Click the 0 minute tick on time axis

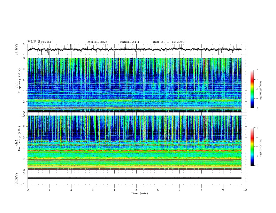(28, 190)
